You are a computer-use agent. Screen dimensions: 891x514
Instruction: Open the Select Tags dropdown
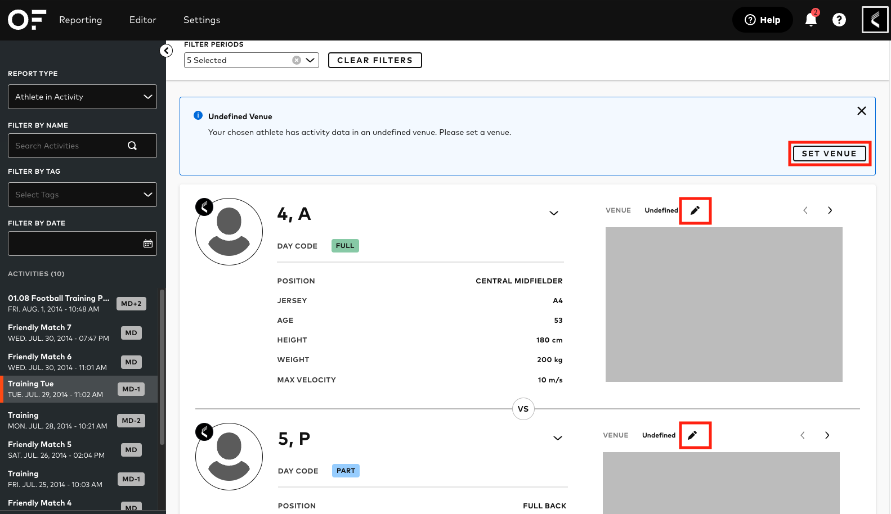point(82,195)
